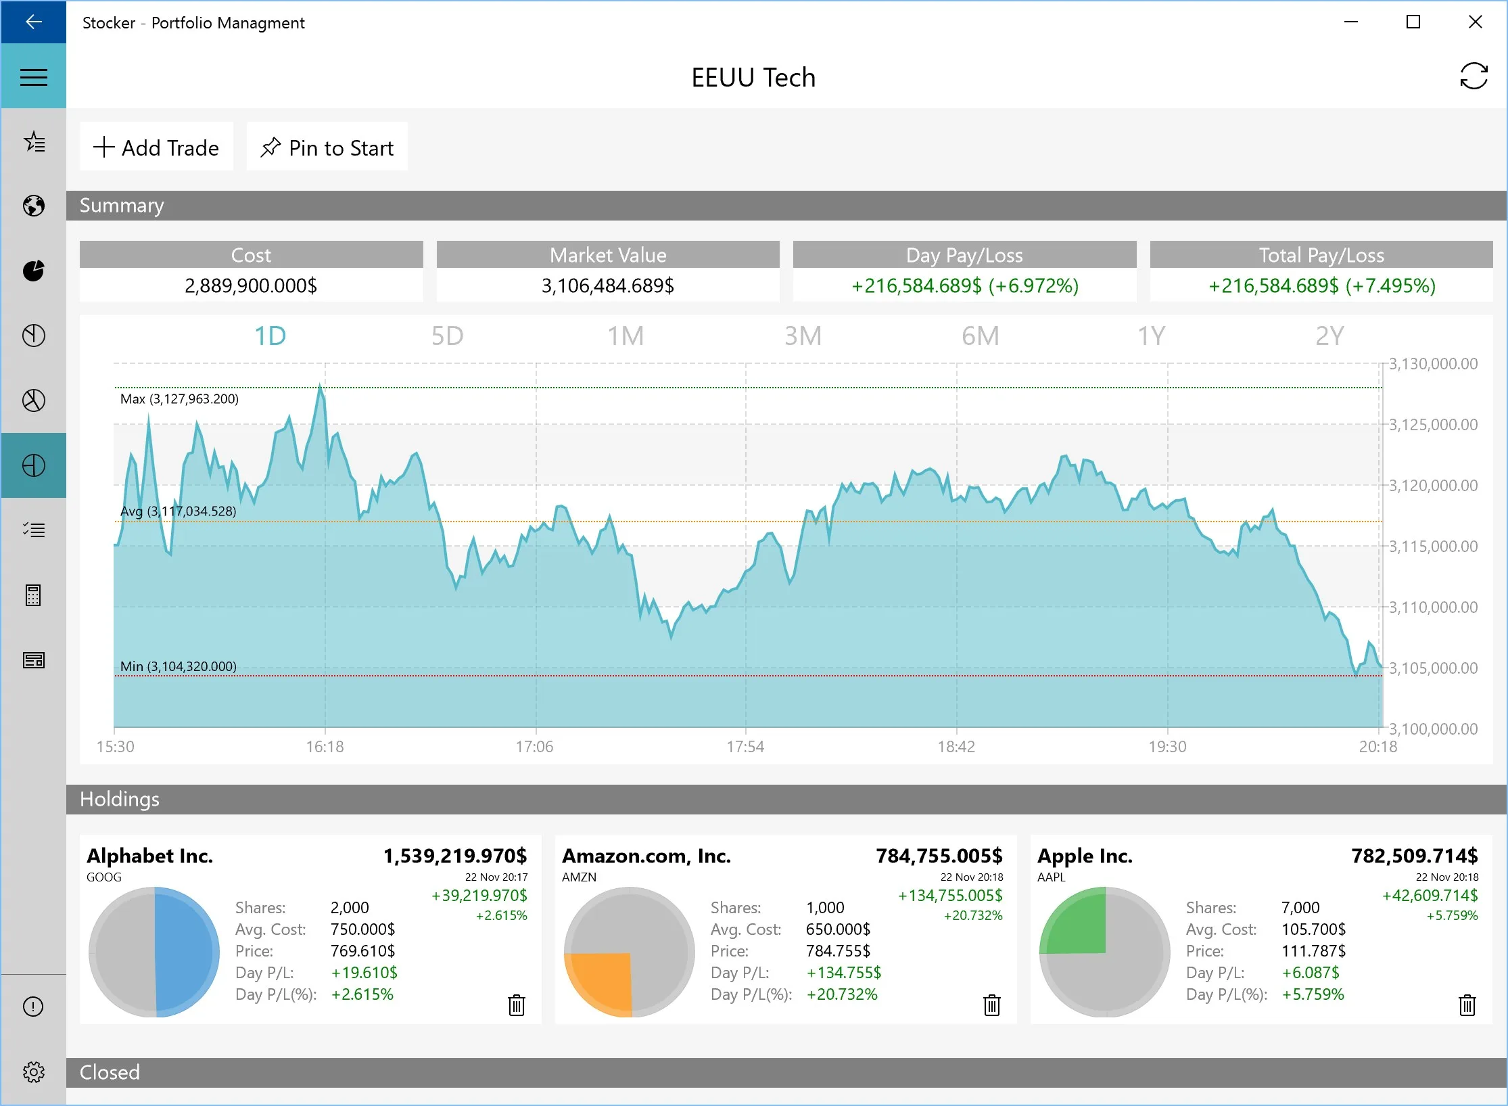Open the watchlist star icon in sidebar
Image resolution: width=1508 pixels, height=1106 pixels.
tap(33, 141)
